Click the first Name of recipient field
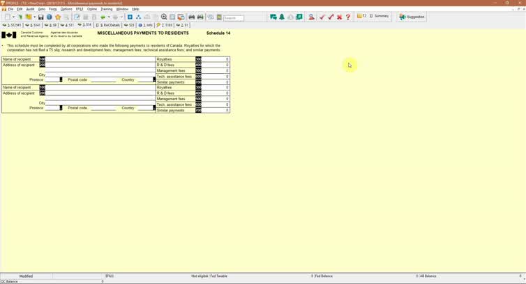Image resolution: width=526 pixels, height=284 pixels. (x=100, y=60)
